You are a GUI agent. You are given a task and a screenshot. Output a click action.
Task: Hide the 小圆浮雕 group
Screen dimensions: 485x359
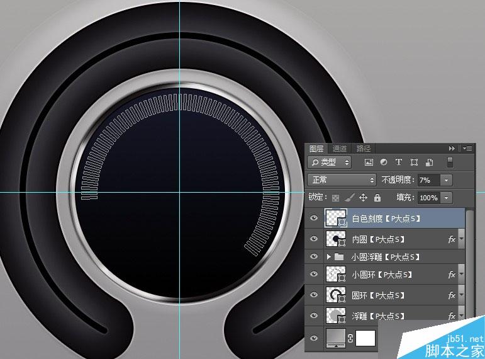[314, 256]
